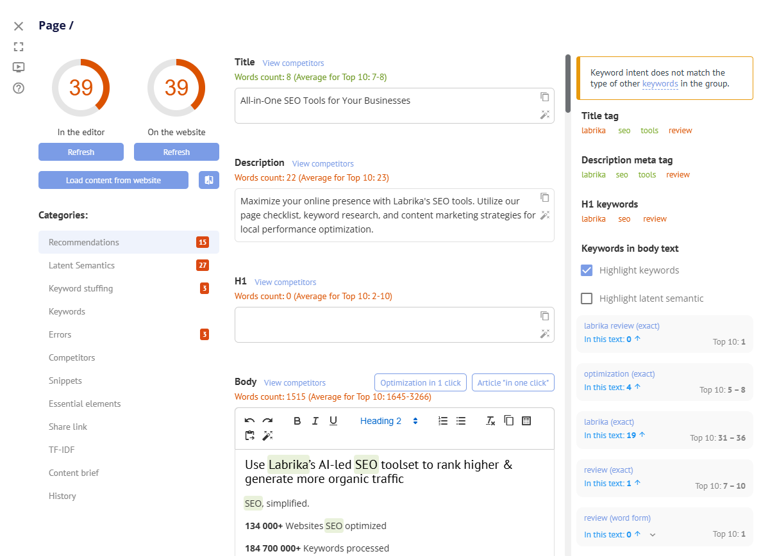The height and width of the screenshot is (556, 761).
Task: Open the TF-IDF category
Action: pos(129,450)
